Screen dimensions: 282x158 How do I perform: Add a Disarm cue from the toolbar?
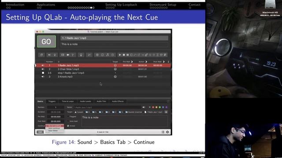coord(154,55)
